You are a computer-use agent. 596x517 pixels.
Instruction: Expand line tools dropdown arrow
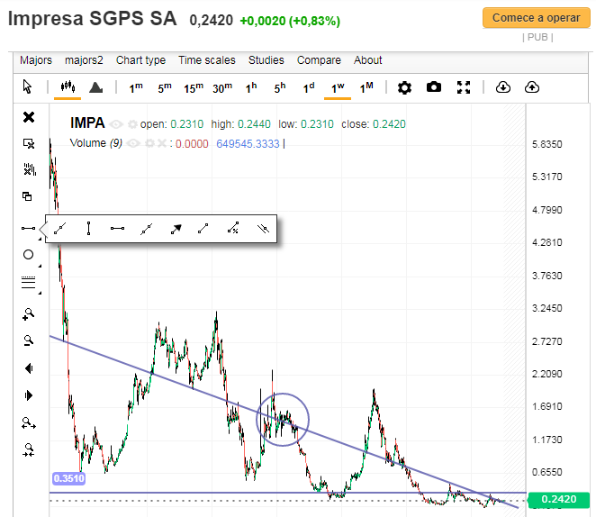[40, 239]
